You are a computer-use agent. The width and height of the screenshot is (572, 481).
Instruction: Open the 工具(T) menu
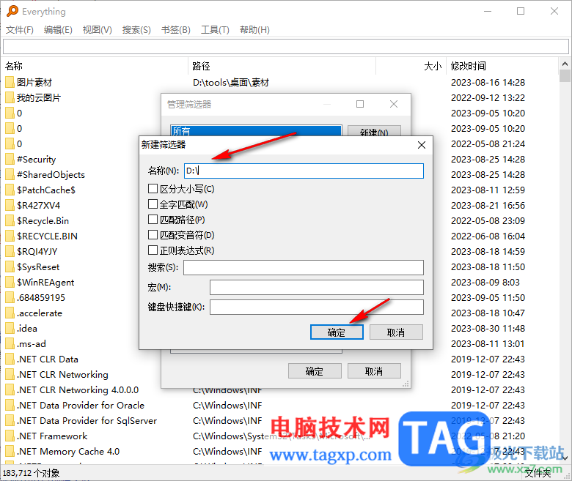click(x=215, y=30)
